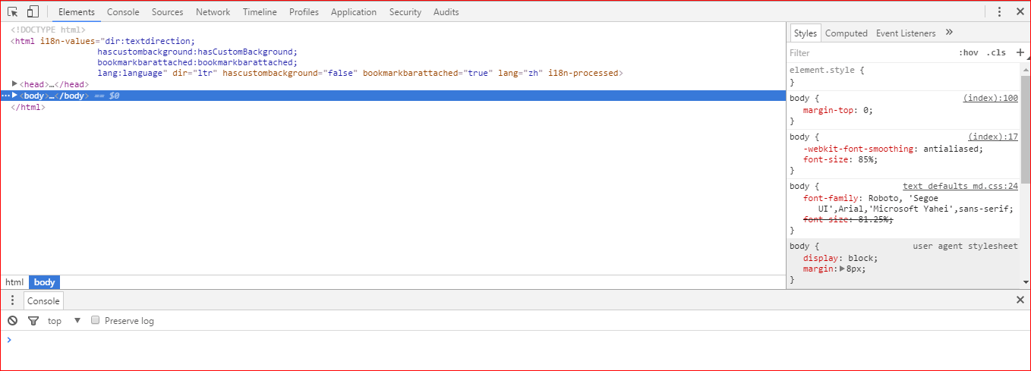
Task: Open the Profiles tab
Action: click(x=304, y=12)
